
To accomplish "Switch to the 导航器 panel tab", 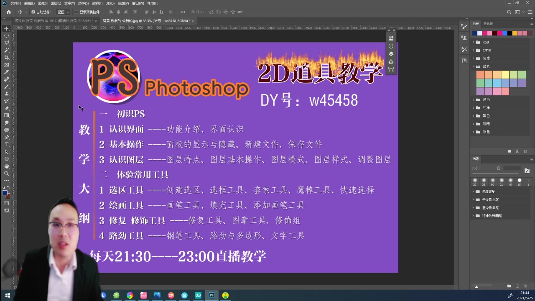I will pyautogui.click(x=488, y=24).
